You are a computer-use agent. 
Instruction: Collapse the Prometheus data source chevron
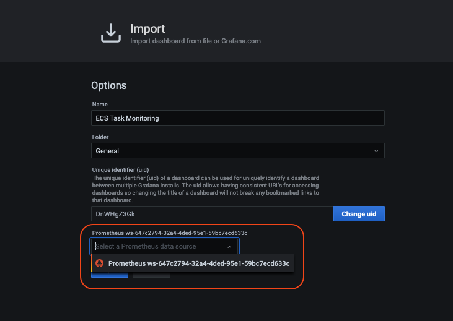tap(229, 247)
